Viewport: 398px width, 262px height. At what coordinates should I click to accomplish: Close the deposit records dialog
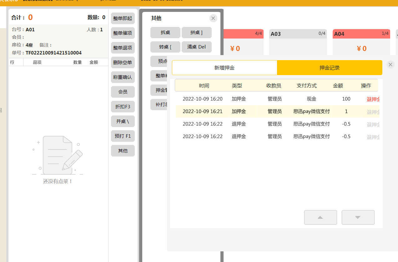(390, 65)
